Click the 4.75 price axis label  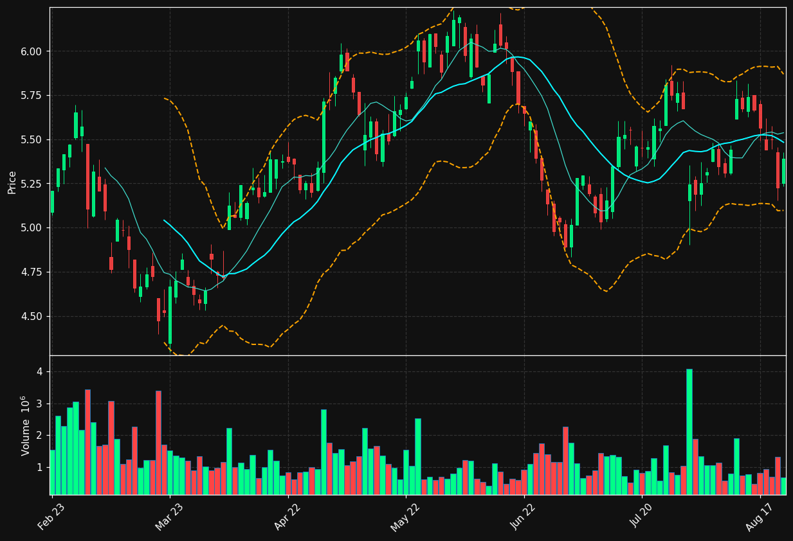coord(33,272)
